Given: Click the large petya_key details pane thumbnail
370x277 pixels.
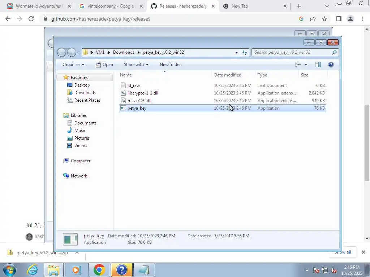Looking at the screenshot, I should click(x=70, y=239).
